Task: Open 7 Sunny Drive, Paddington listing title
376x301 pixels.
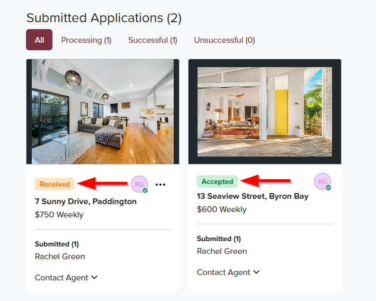Action: [x=86, y=202]
